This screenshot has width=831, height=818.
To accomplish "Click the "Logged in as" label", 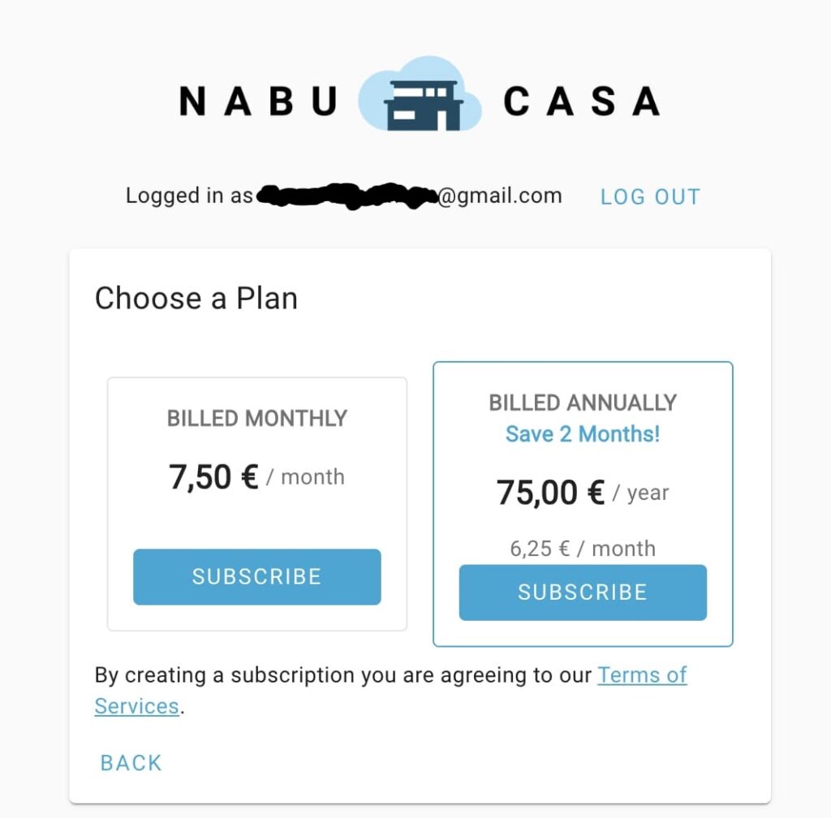I will [189, 196].
